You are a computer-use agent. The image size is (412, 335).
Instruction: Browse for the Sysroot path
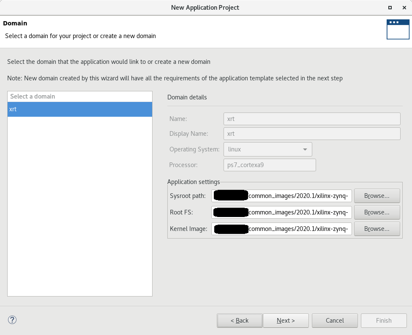377,196
